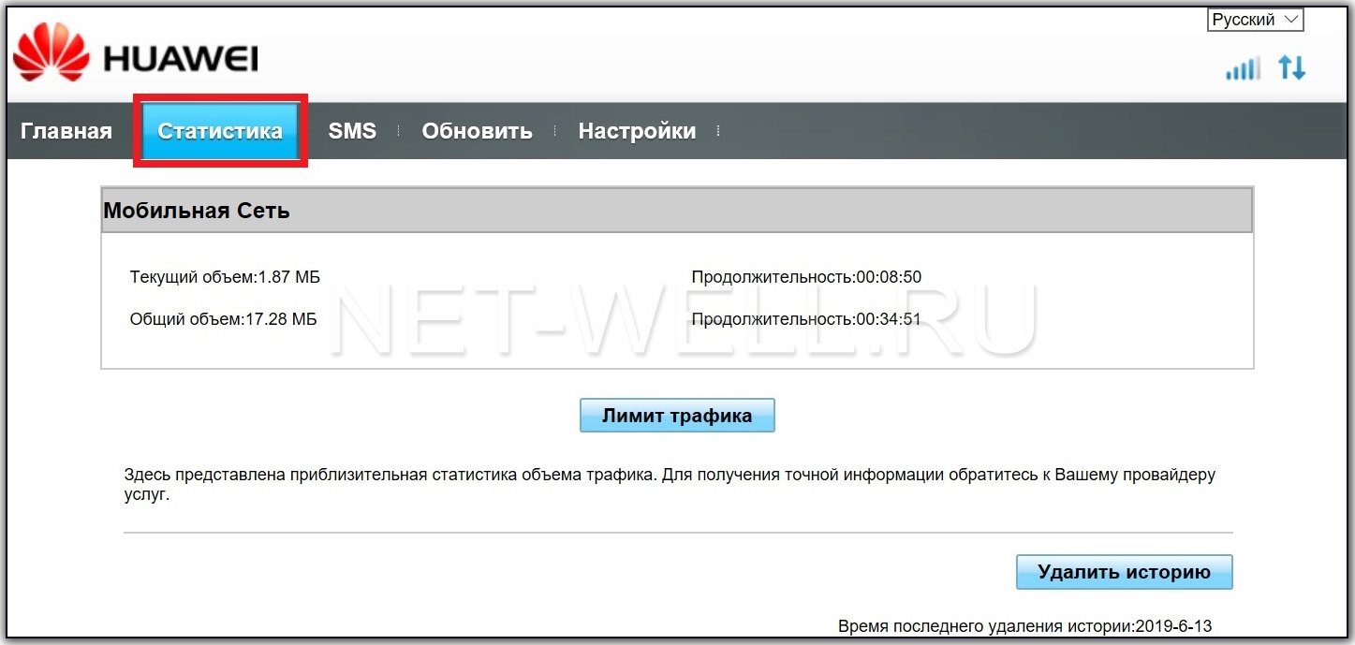Select the Статистика tab

click(x=220, y=131)
